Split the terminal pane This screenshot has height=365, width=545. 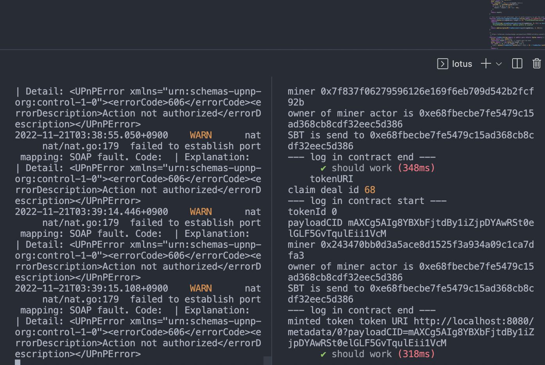point(517,64)
